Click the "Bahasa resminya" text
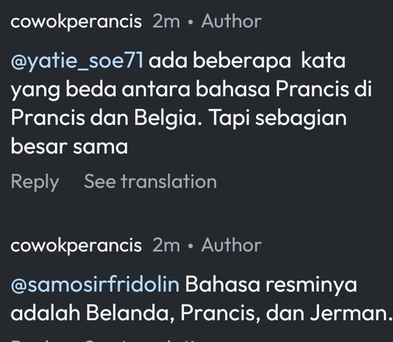393x342 pixels. point(270,284)
